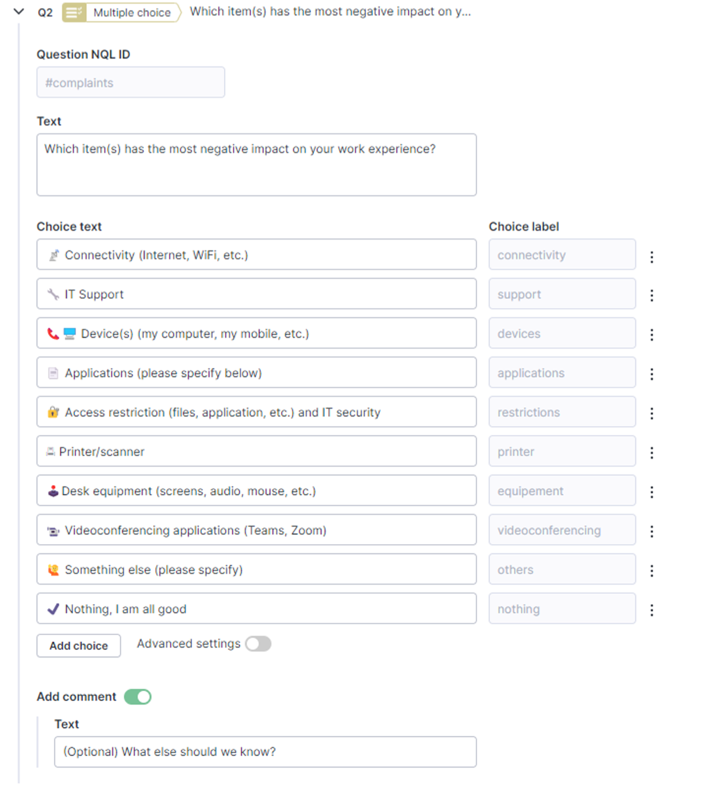Click the Add choice button
This screenshot has width=716, height=788.
tap(79, 646)
